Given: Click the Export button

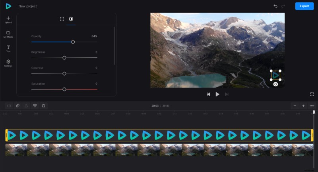Looking at the screenshot, I should (304, 6).
